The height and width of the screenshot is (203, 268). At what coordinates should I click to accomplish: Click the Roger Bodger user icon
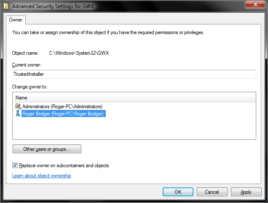[x=18, y=114]
